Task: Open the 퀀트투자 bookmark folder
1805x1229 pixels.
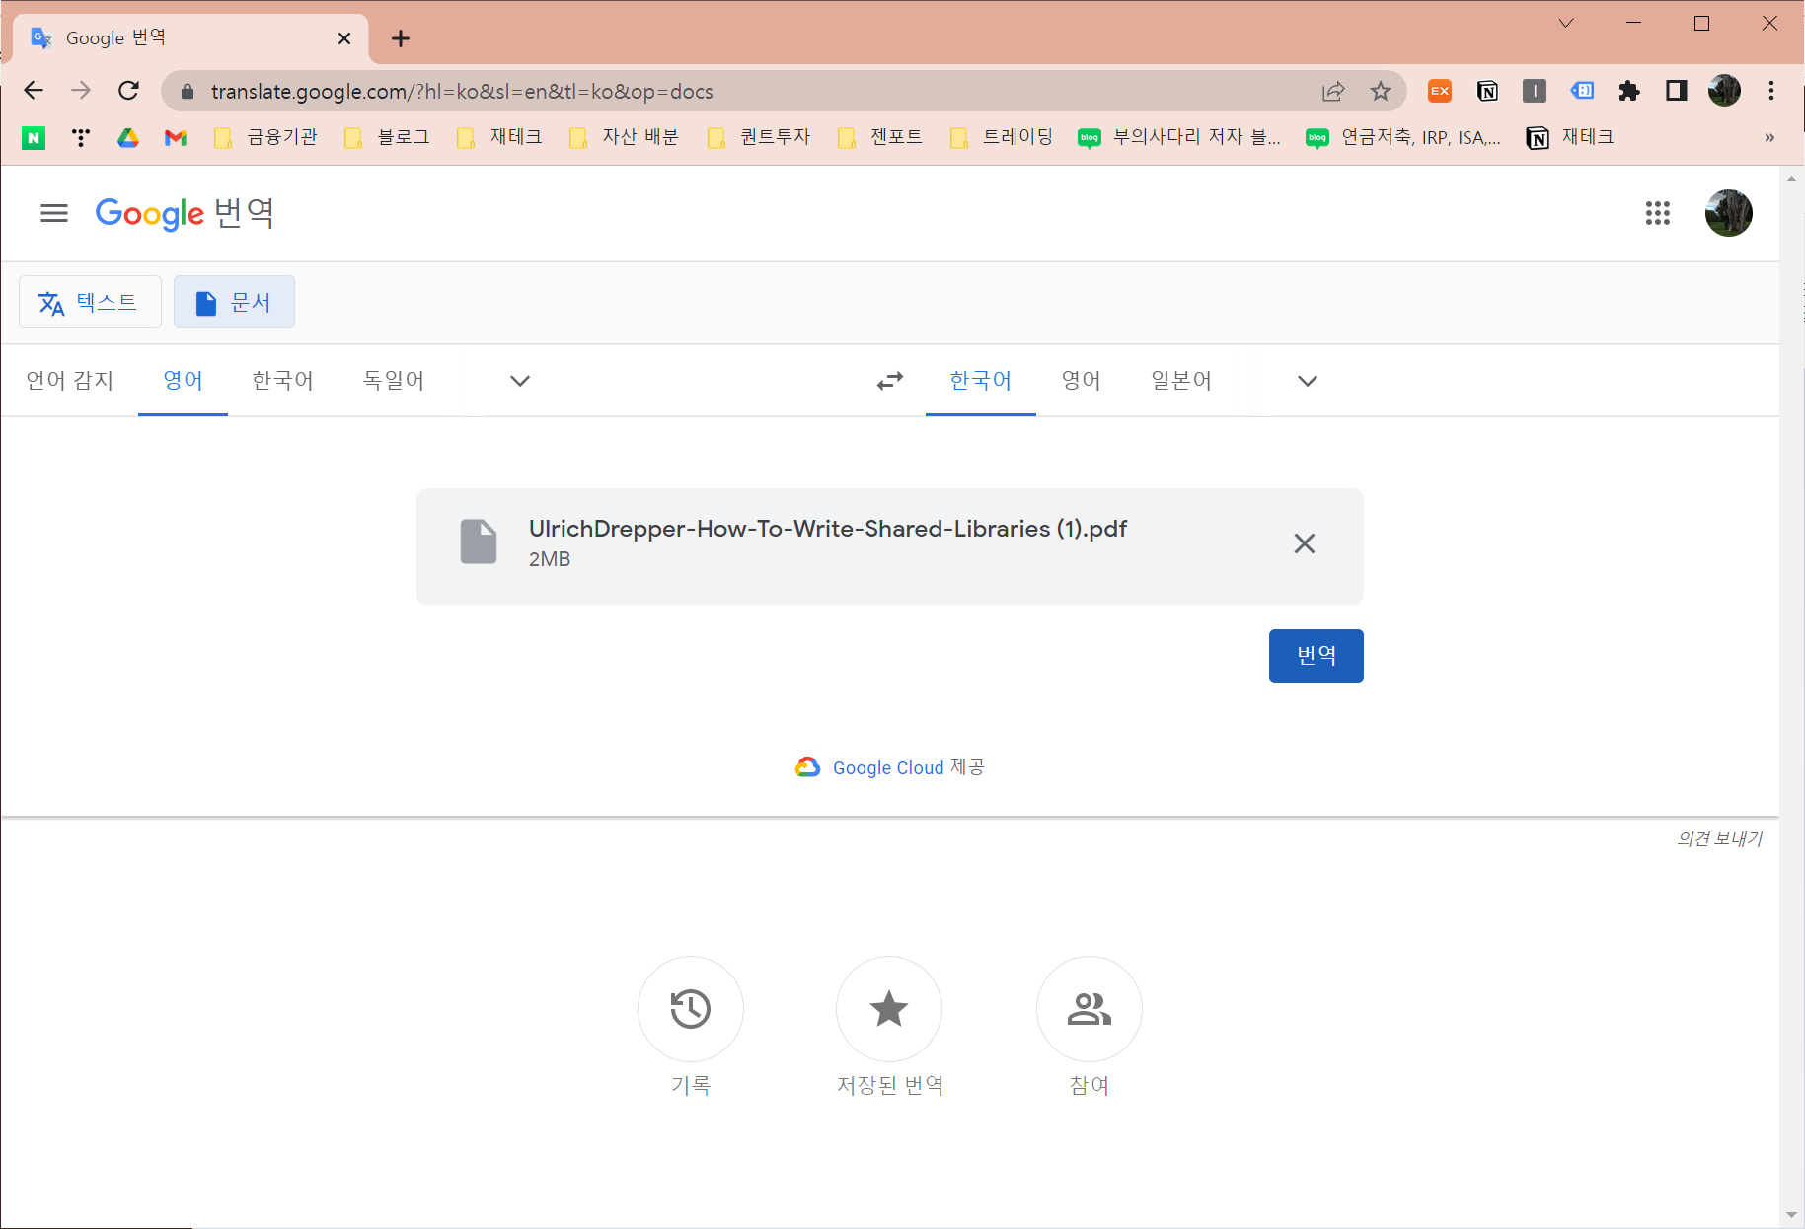Action: coord(760,138)
